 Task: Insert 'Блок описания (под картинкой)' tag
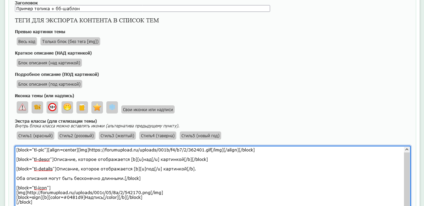click(x=49, y=84)
